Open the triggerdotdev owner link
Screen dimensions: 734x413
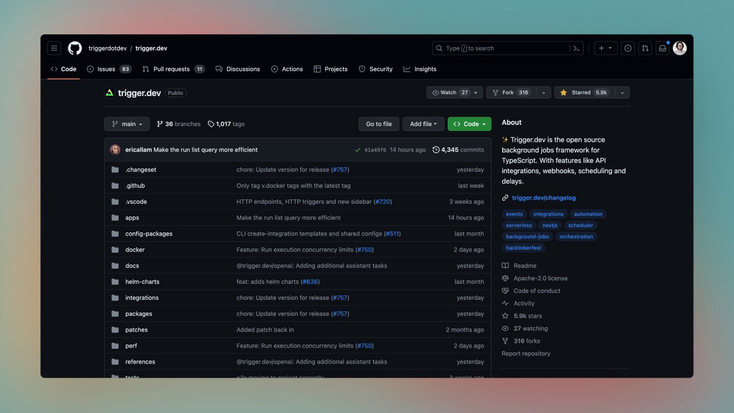pyautogui.click(x=108, y=48)
